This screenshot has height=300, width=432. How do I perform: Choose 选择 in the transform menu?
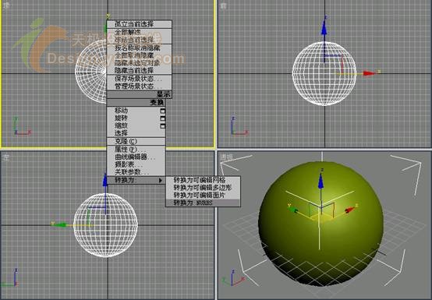click(136, 133)
